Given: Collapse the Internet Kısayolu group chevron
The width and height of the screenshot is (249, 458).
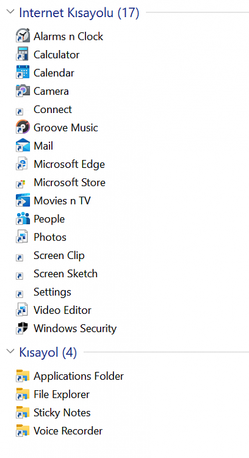Looking at the screenshot, I should click(10, 12).
